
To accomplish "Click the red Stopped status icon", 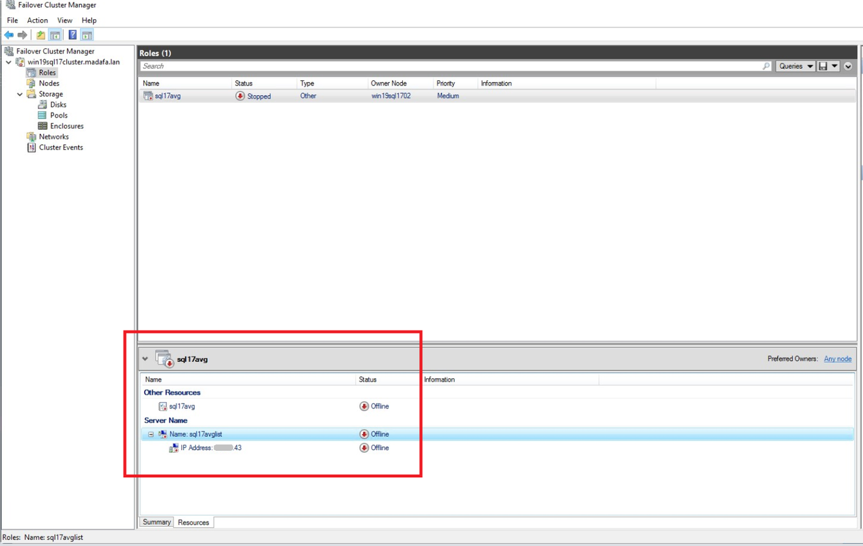I will 240,96.
